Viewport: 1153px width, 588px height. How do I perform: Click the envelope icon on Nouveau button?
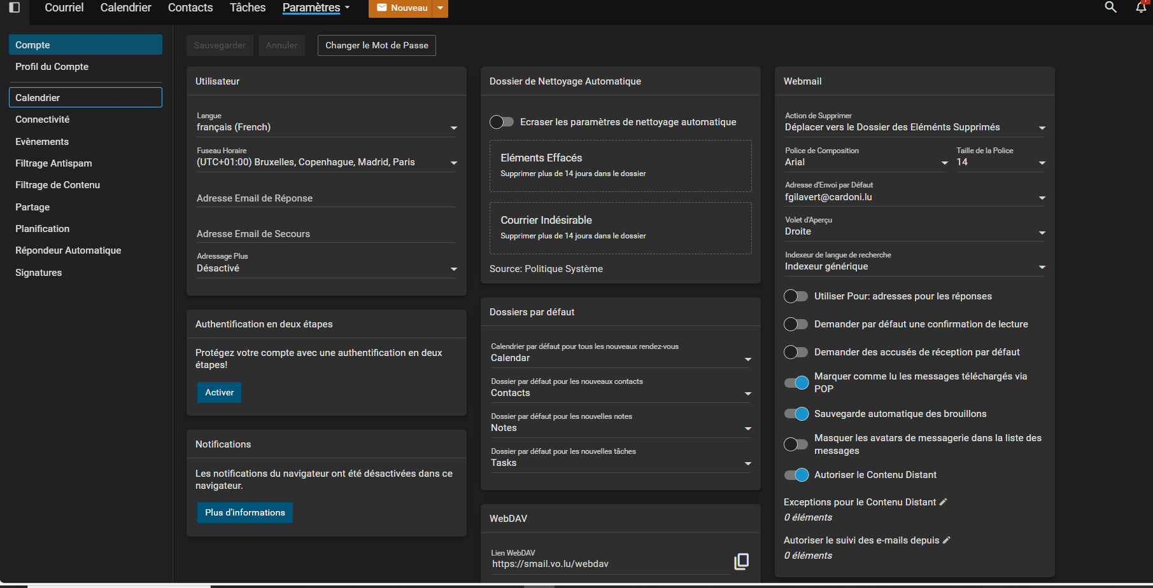click(x=382, y=8)
